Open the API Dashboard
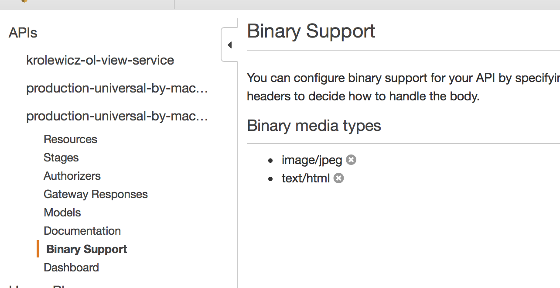The height and width of the screenshot is (288, 560). 71,267
